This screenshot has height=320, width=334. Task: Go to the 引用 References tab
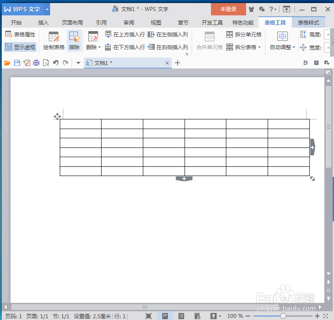102,22
